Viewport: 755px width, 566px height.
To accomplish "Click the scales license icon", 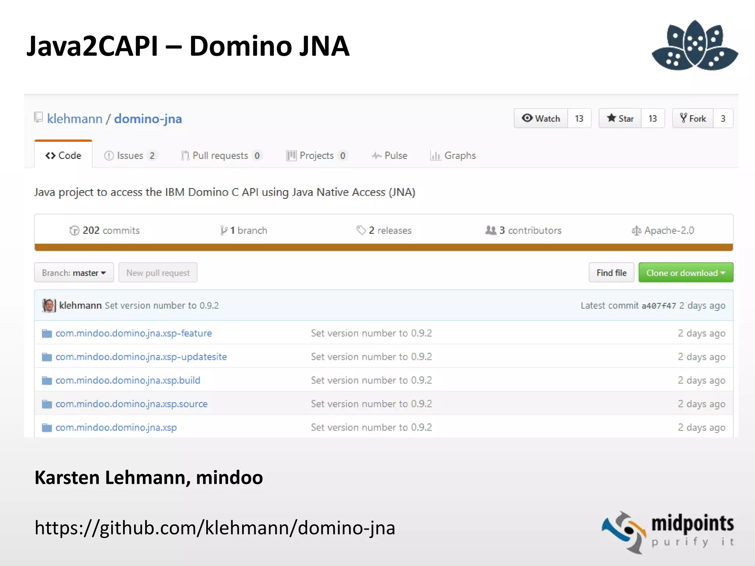I will 636,231.
